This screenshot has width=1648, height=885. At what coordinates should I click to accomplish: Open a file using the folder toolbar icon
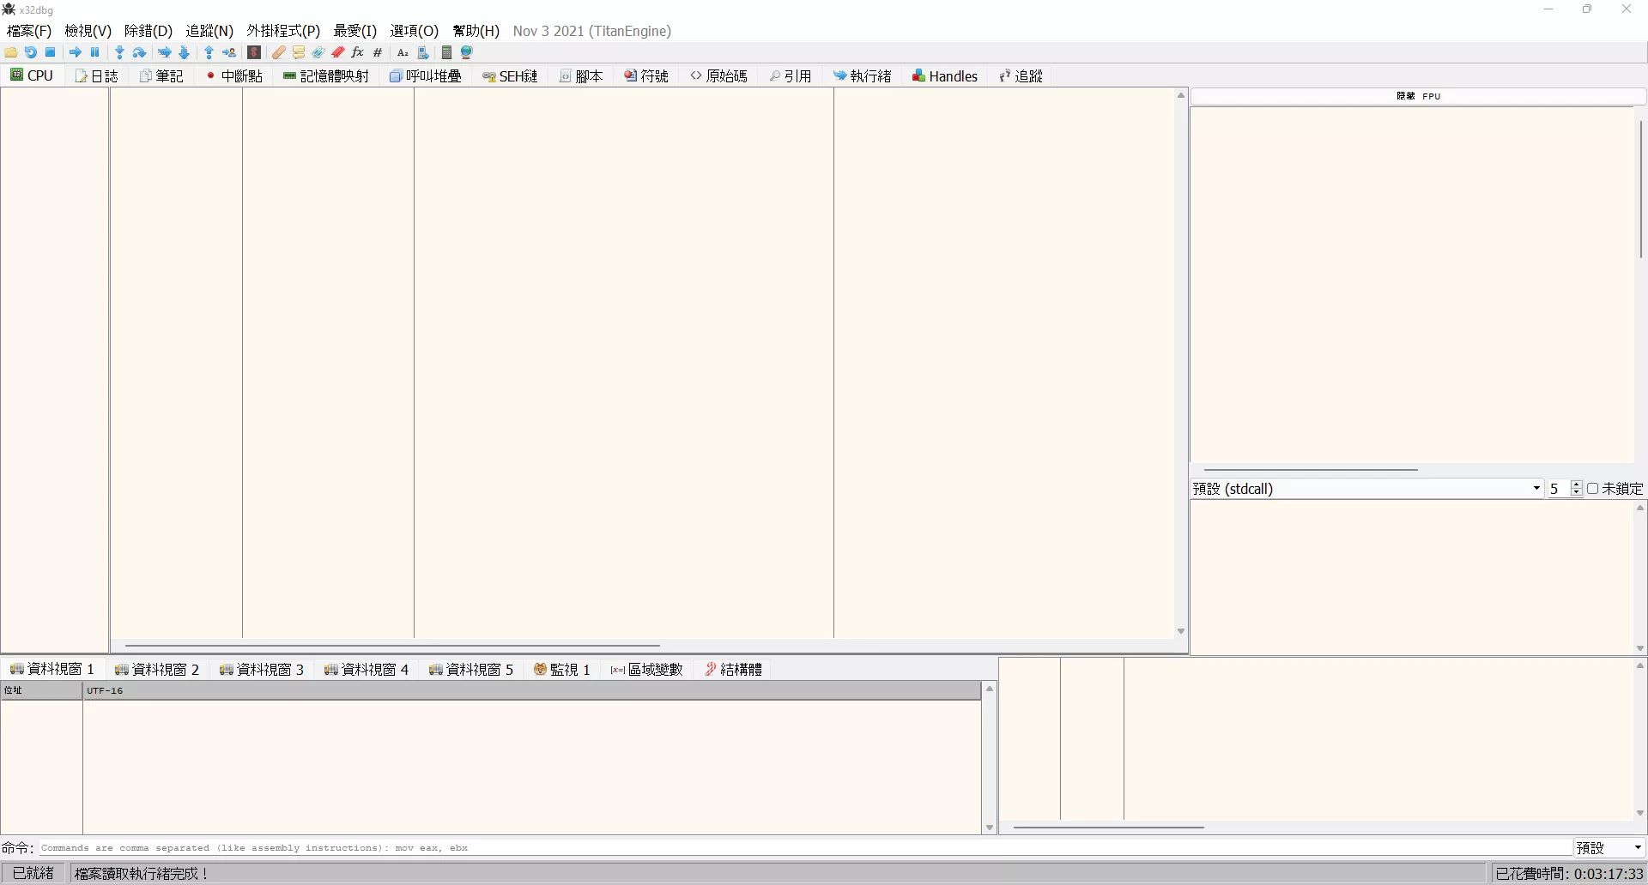(10, 52)
